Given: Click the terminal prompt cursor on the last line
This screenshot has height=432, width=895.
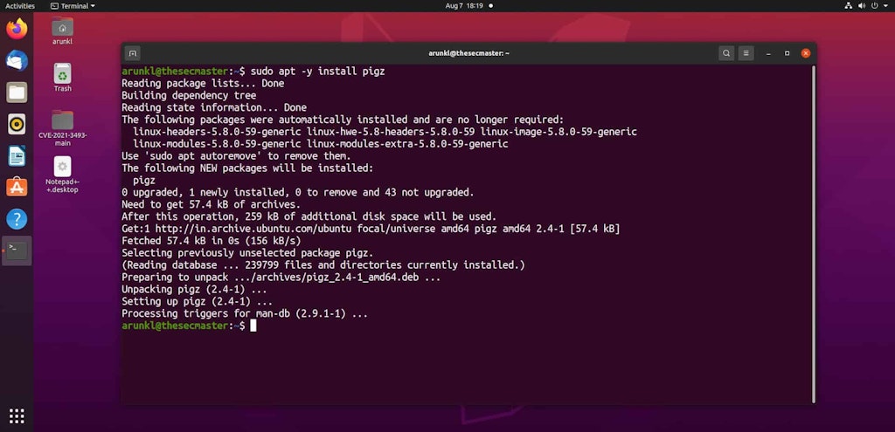Looking at the screenshot, I should (x=253, y=326).
